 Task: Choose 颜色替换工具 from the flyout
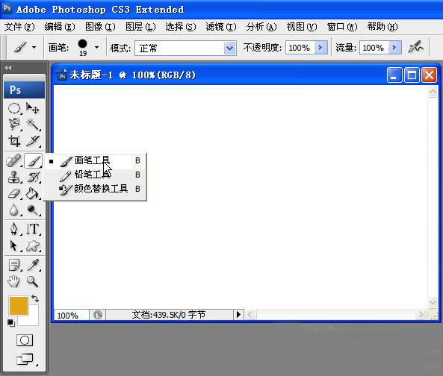95,189
